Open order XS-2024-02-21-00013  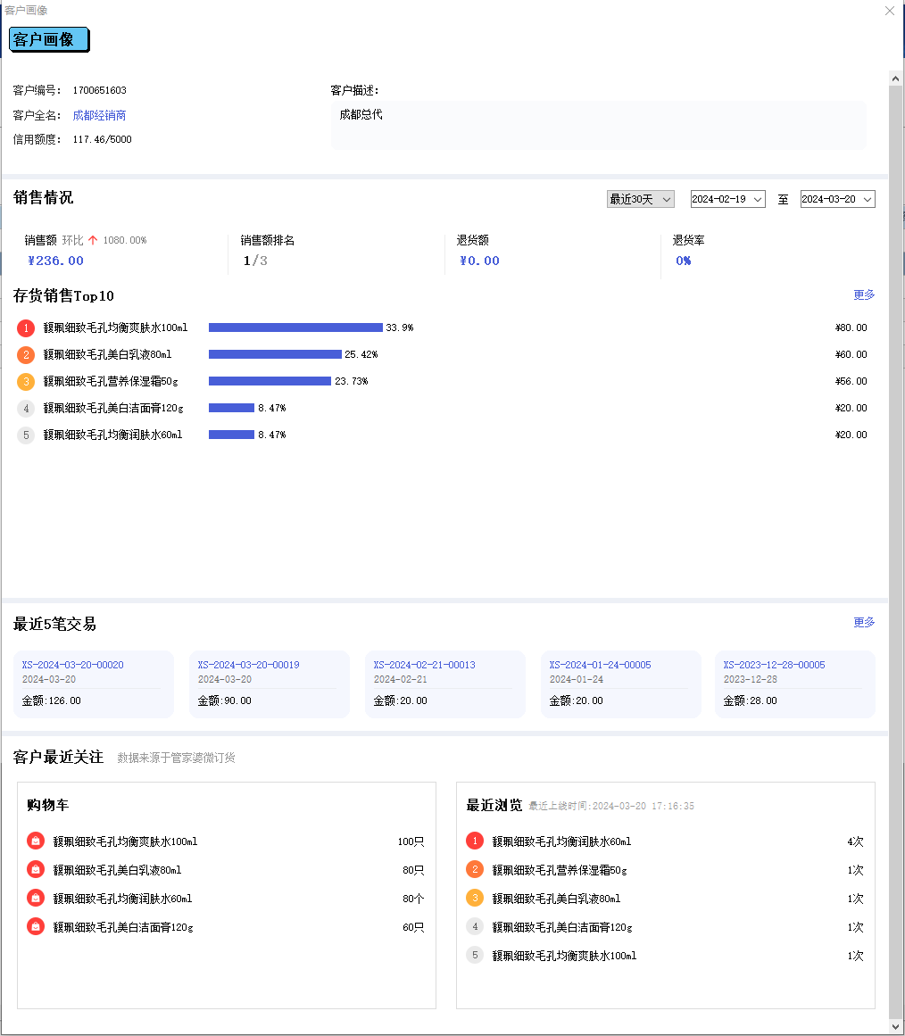click(x=425, y=665)
